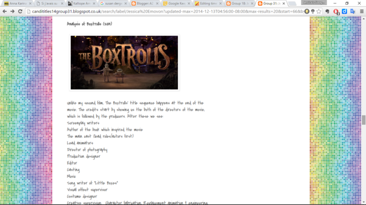
Task: Click the lightbulb icon in address bar
Action: (313, 11)
